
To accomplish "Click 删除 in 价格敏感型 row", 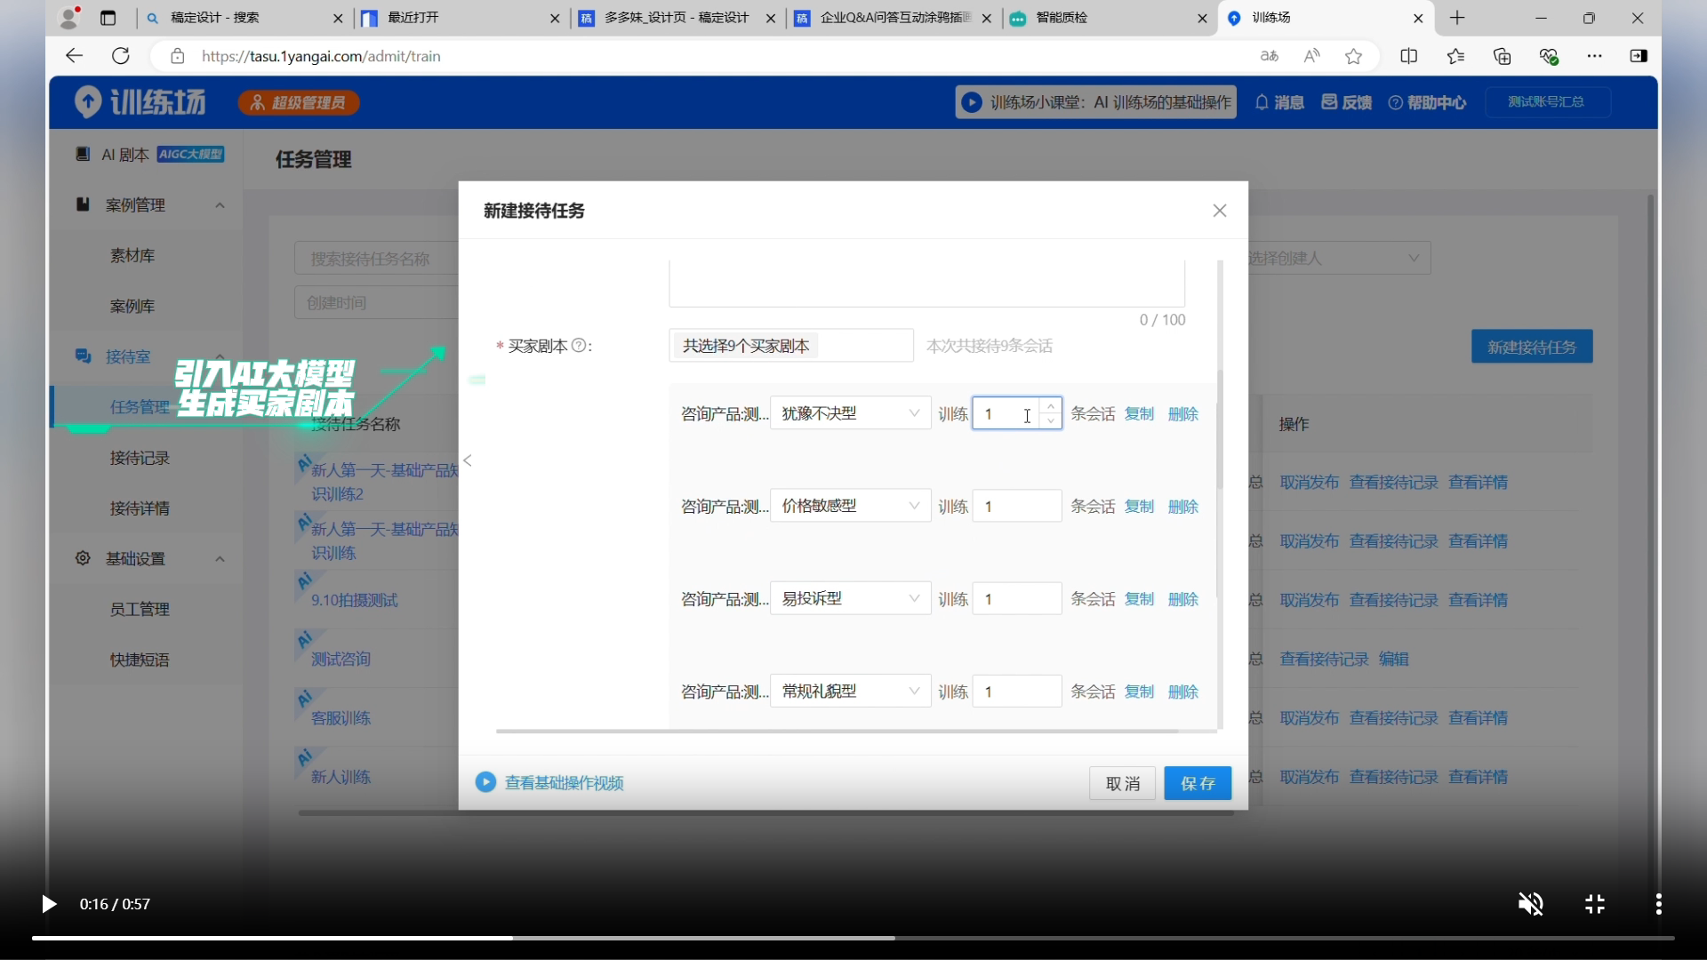I will 1183,506.
